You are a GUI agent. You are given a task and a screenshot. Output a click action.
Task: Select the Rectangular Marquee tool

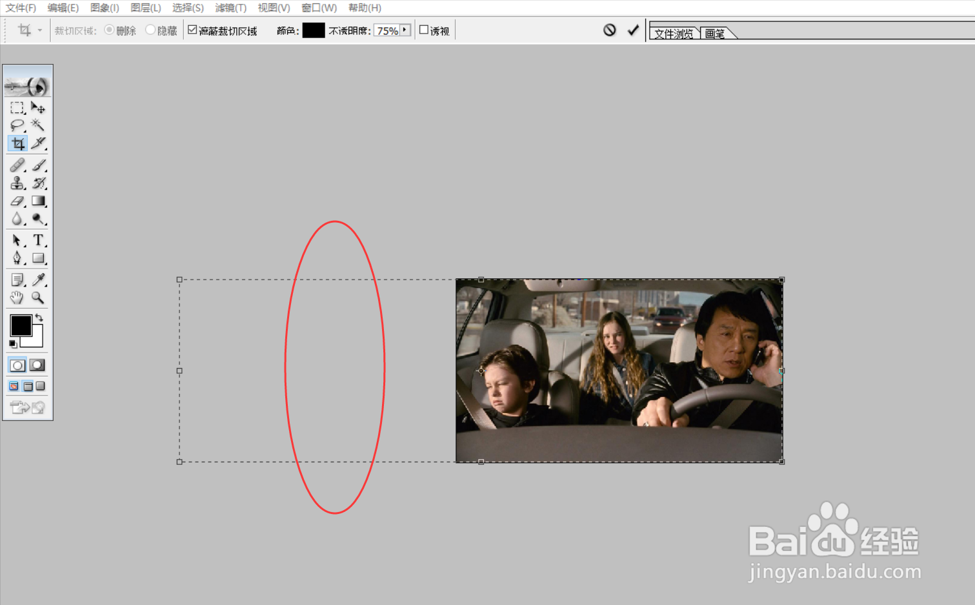point(17,108)
